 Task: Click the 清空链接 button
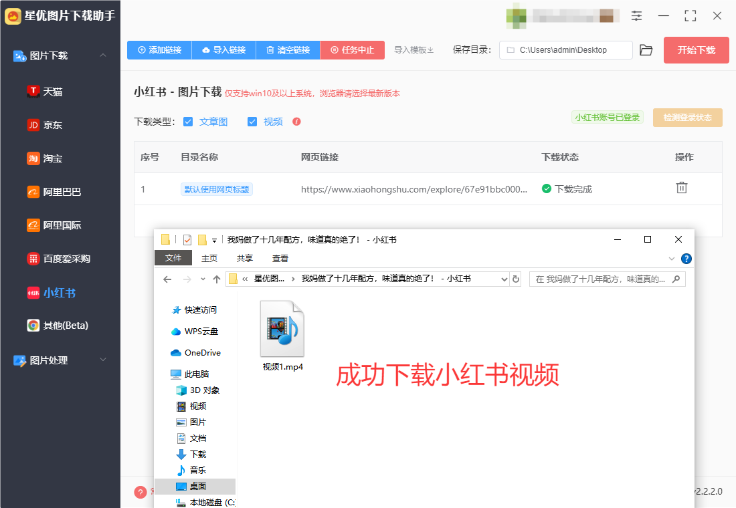pyautogui.click(x=288, y=50)
